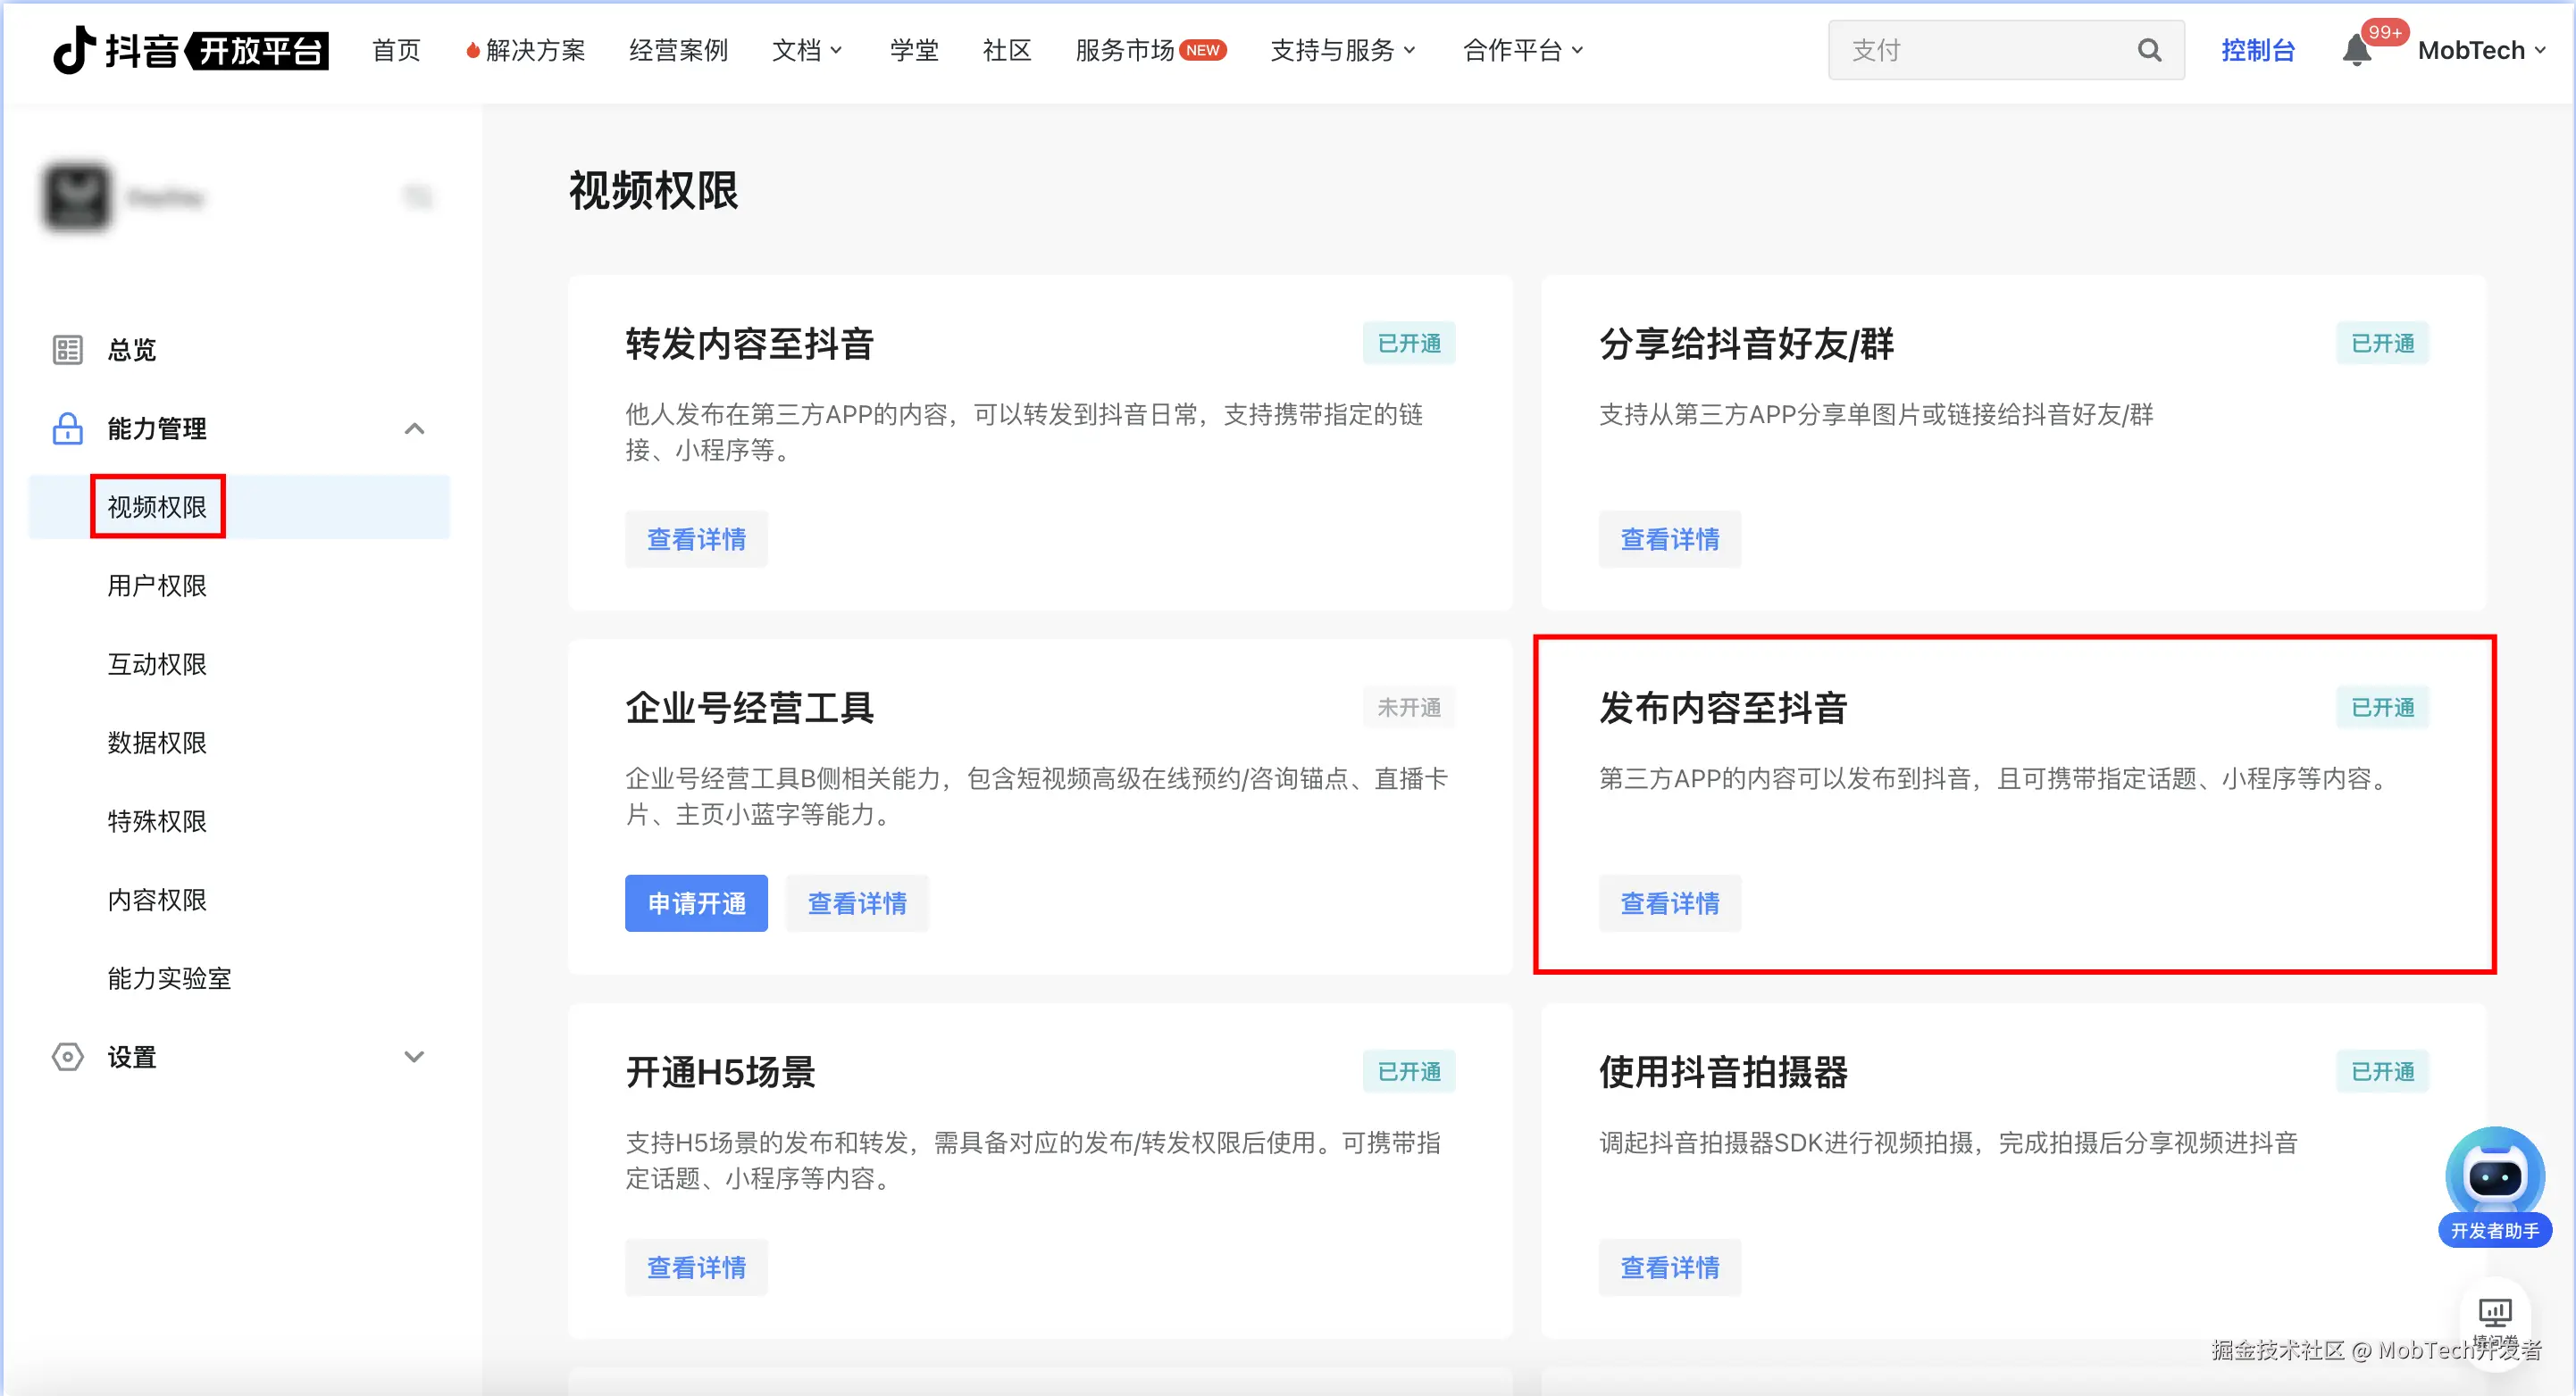Select 能力实验室 in the sidebar

[x=169, y=978]
